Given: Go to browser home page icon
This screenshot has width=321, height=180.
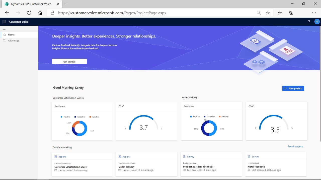Looking at the screenshot, I should pos(40,13).
